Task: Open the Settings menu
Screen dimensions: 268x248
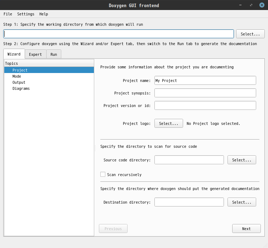Action: tap(26, 14)
